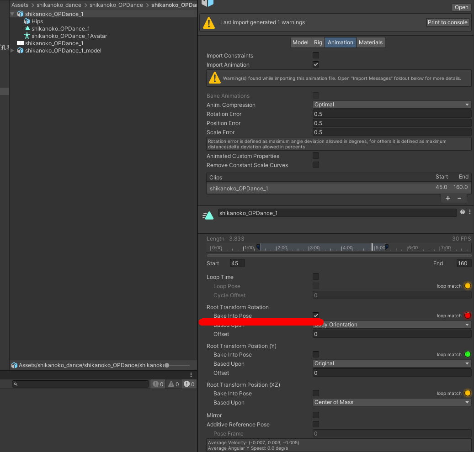The width and height of the screenshot is (474, 452).
Task: Switch to the Rig tab
Action: (x=318, y=42)
